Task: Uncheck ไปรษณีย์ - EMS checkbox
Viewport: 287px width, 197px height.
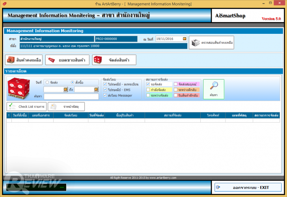Action: tap(105, 90)
